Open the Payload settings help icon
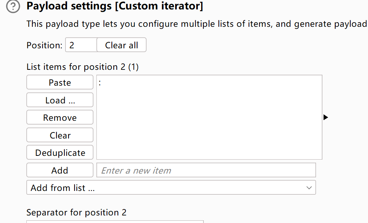The image size is (368, 223). pyautogui.click(x=13, y=6)
